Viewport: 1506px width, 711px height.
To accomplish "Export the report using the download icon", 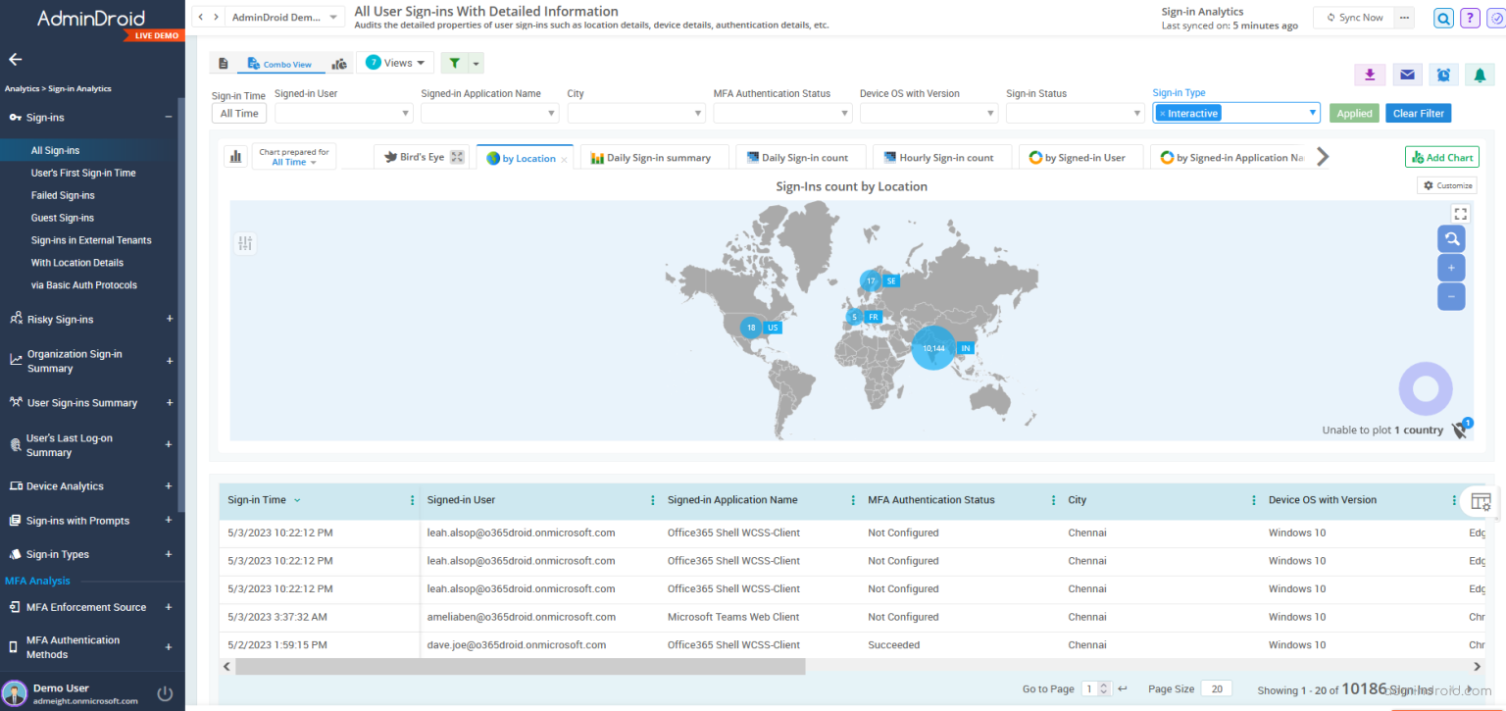I will point(1370,75).
